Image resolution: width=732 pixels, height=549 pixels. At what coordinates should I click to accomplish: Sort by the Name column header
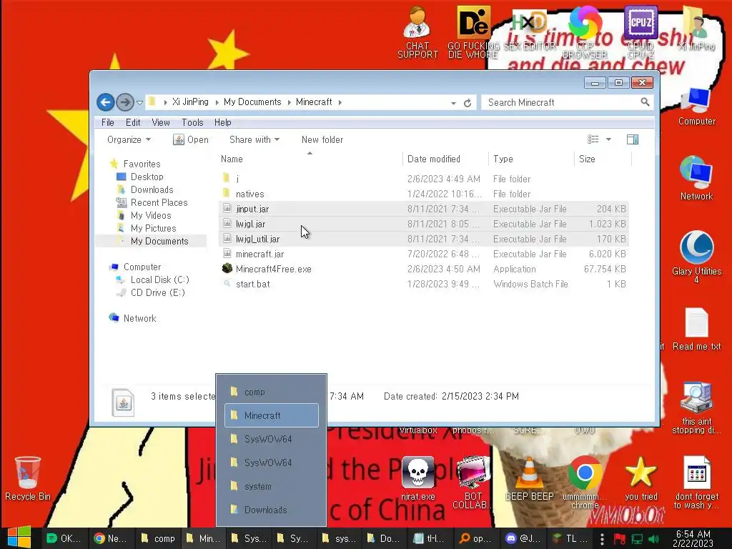310,159
